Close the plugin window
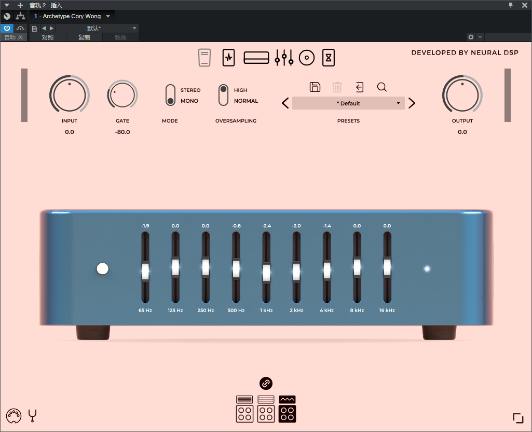The height and width of the screenshot is (432, 532). (525, 5)
